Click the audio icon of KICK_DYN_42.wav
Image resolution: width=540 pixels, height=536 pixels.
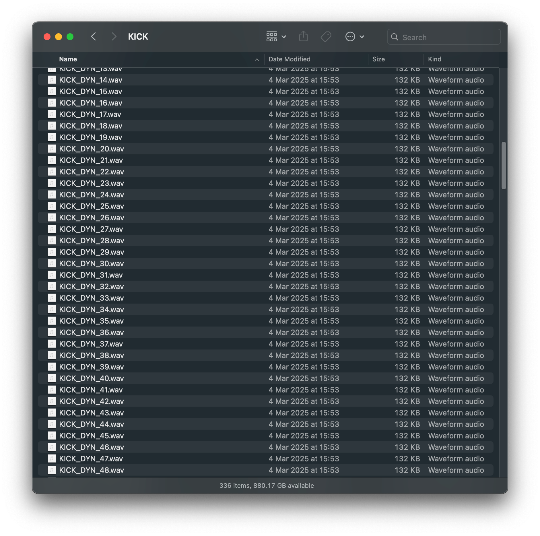[52, 401]
